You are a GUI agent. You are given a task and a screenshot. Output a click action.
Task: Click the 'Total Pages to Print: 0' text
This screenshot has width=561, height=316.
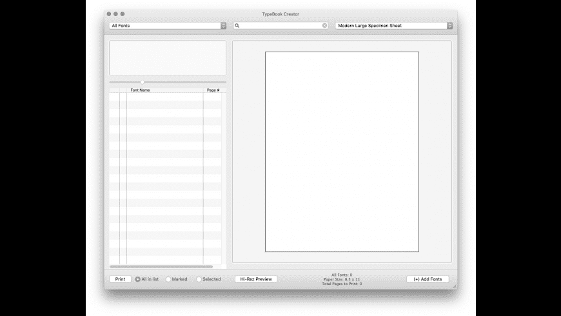coord(342,284)
